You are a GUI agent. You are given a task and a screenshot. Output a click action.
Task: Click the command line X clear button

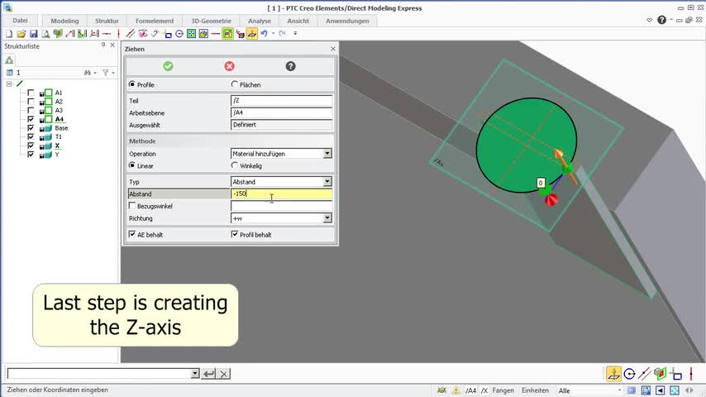(224, 374)
